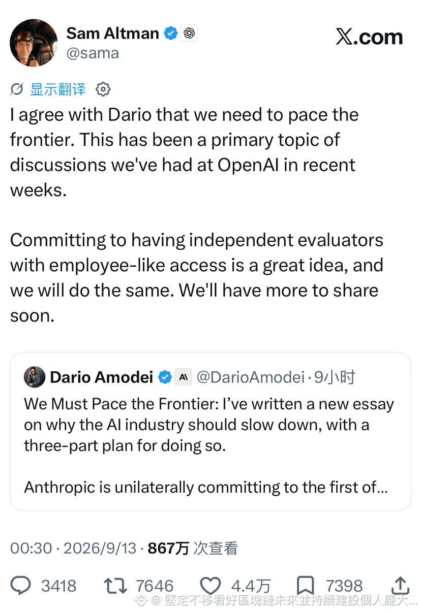Open the translation settings gear icon

[x=103, y=89]
